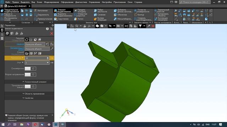This screenshot has width=227, height=127.
Task: Open the Диагностика menu
Action: click(81, 2)
